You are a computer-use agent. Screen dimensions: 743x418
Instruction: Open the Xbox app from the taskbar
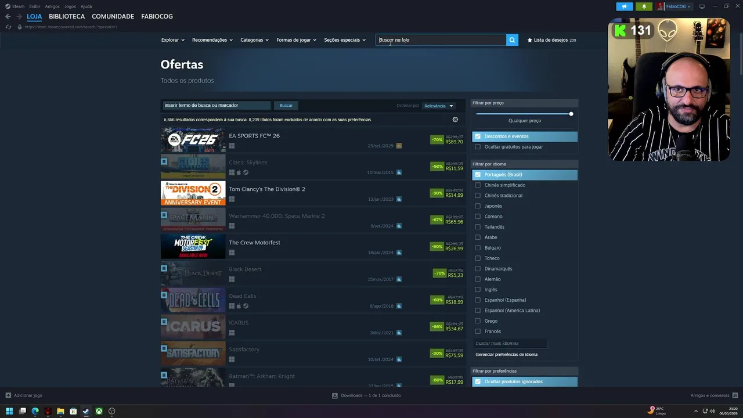[x=99, y=411]
